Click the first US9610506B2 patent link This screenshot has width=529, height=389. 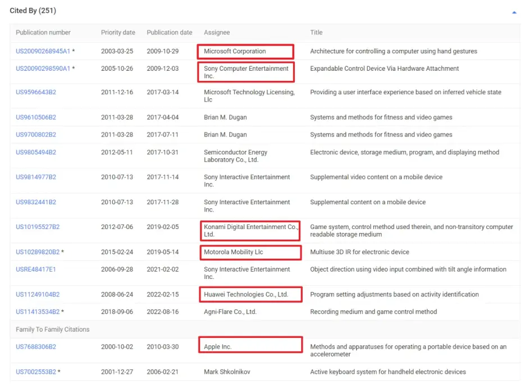tap(36, 117)
